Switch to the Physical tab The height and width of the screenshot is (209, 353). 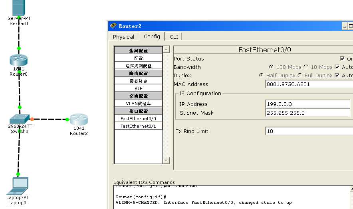tap(123, 37)
